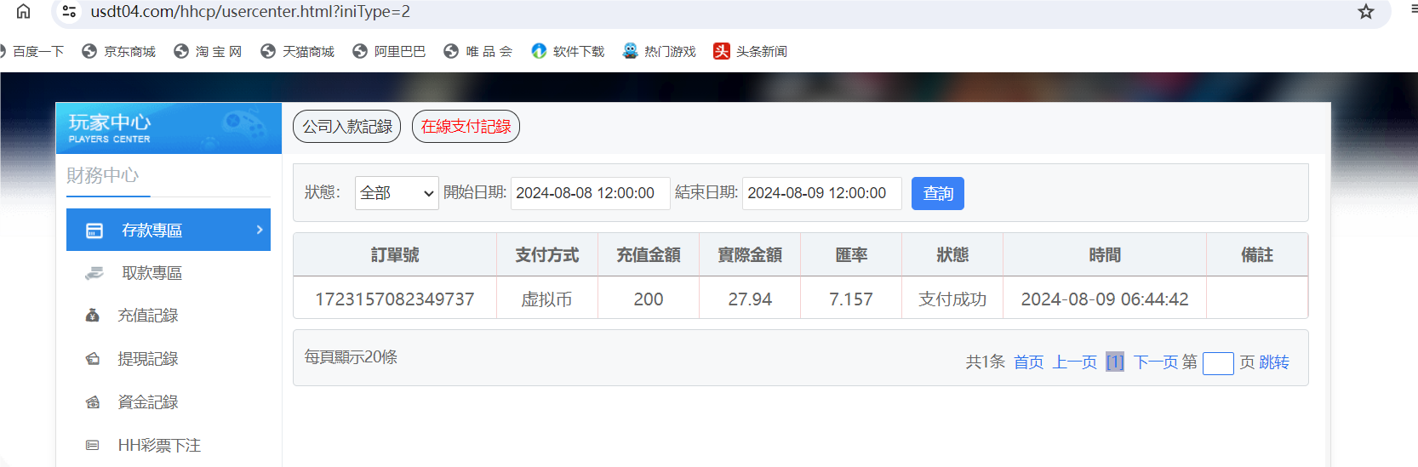Click the 匯率 column header
This screenshot has height=467, width=1418.
pos(851,255)
